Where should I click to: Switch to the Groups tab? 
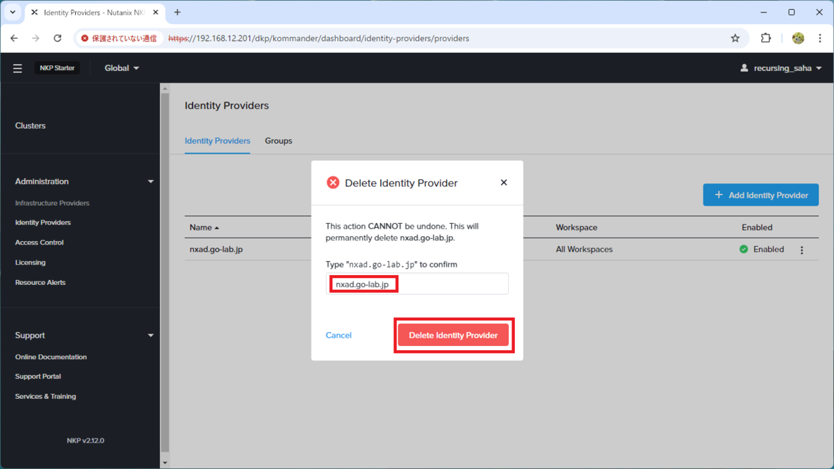(x=279, y=140)
